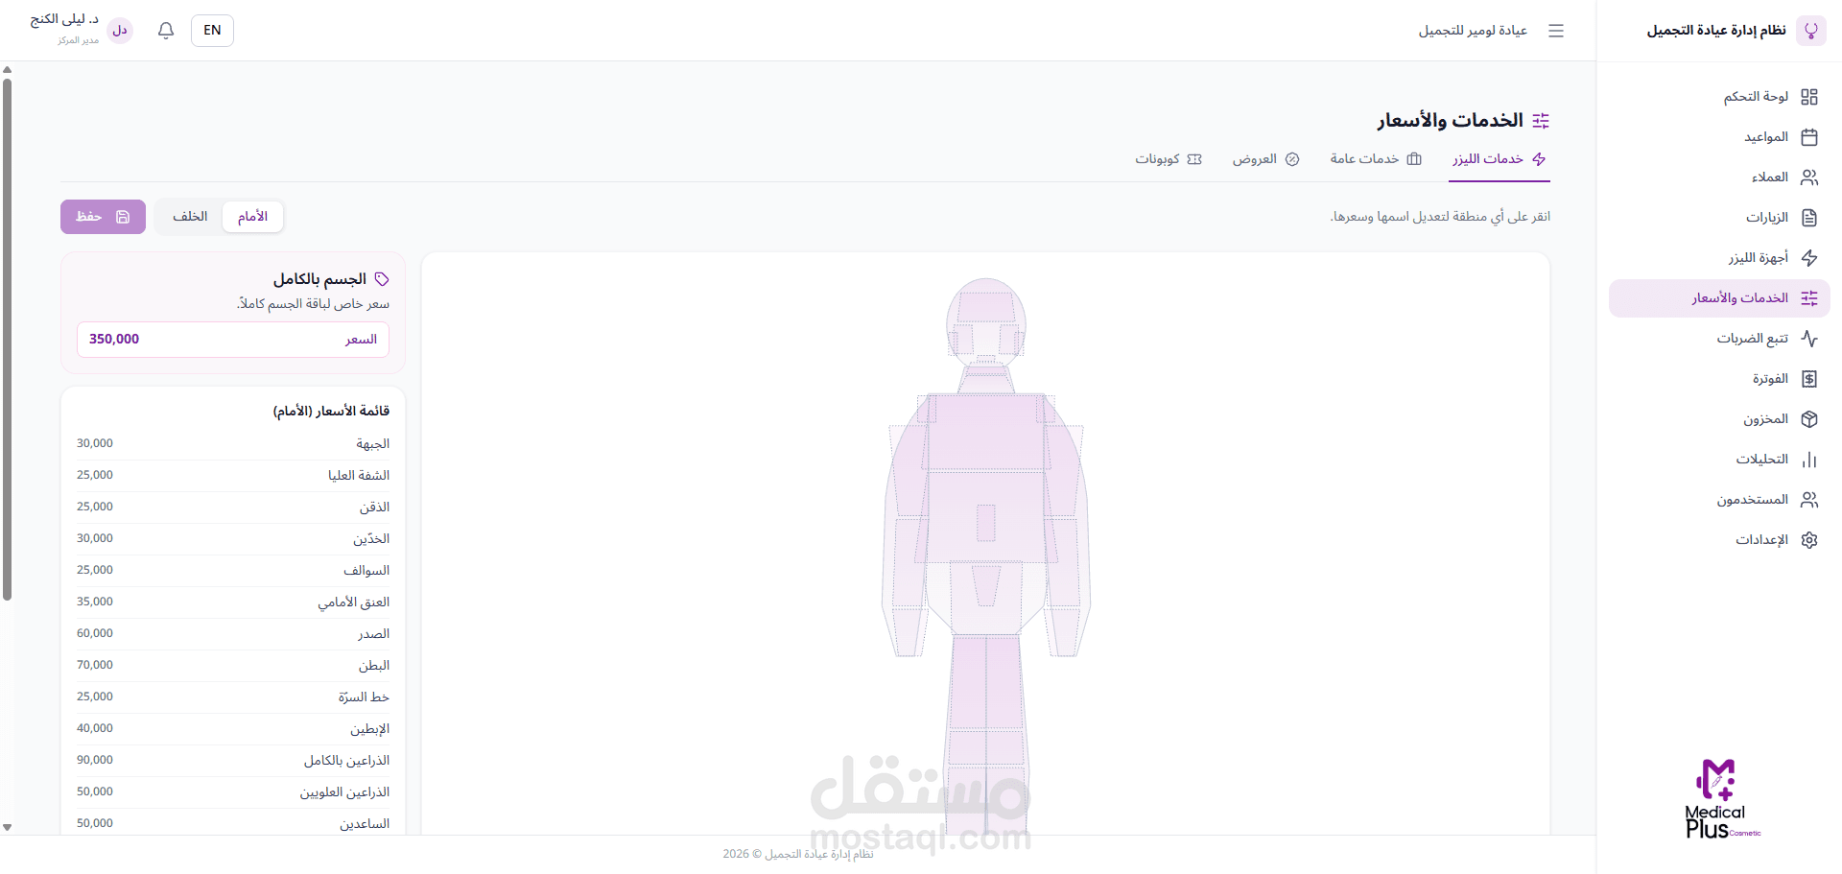Click the Medical Plus logo
Viewport: 1842px width, 874px height.
[1722, 799]
